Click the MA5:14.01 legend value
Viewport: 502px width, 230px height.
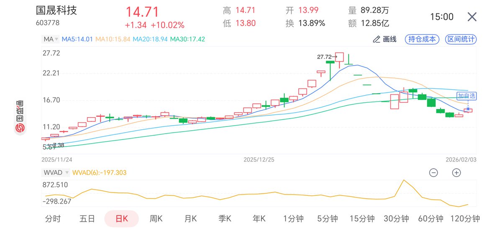(78, 39)
